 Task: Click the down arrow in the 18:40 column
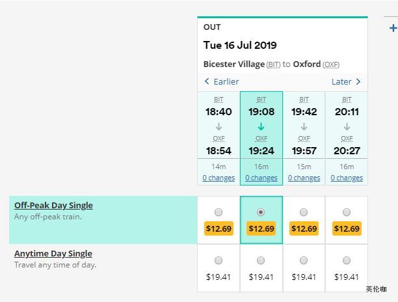[x=219, y=126]
